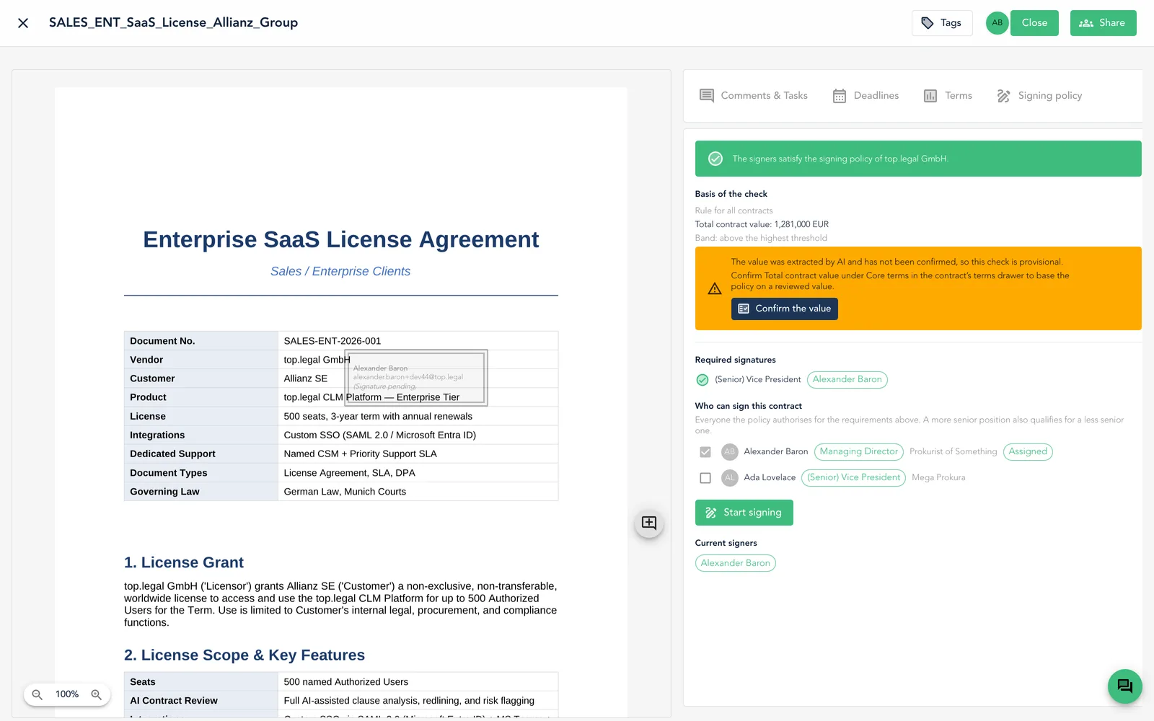
Task: Click the Senior Vice President requirement check icon
Action: click(702, 380)
